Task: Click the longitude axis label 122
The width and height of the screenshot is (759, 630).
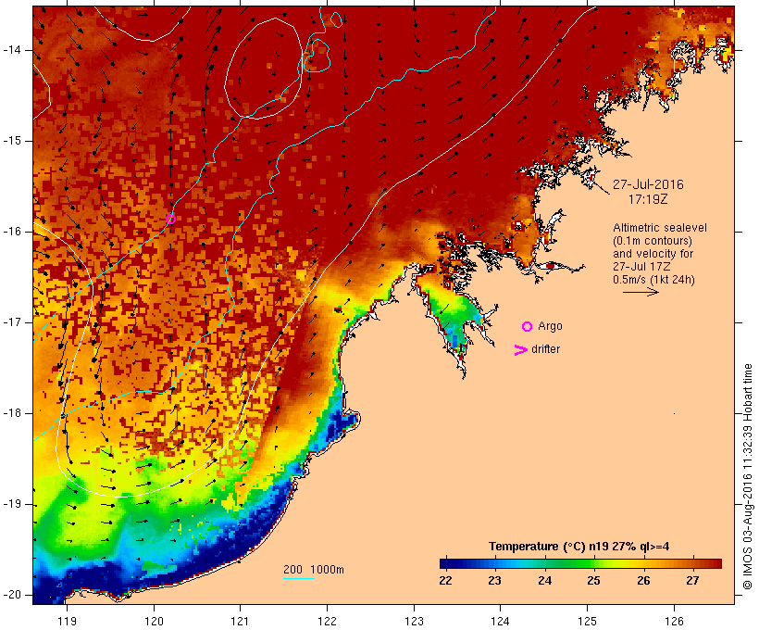Action: point(328,621)
